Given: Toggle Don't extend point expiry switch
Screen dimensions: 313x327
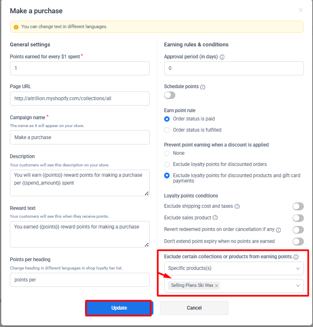Looking at the screenshot, I should (298, 241).
